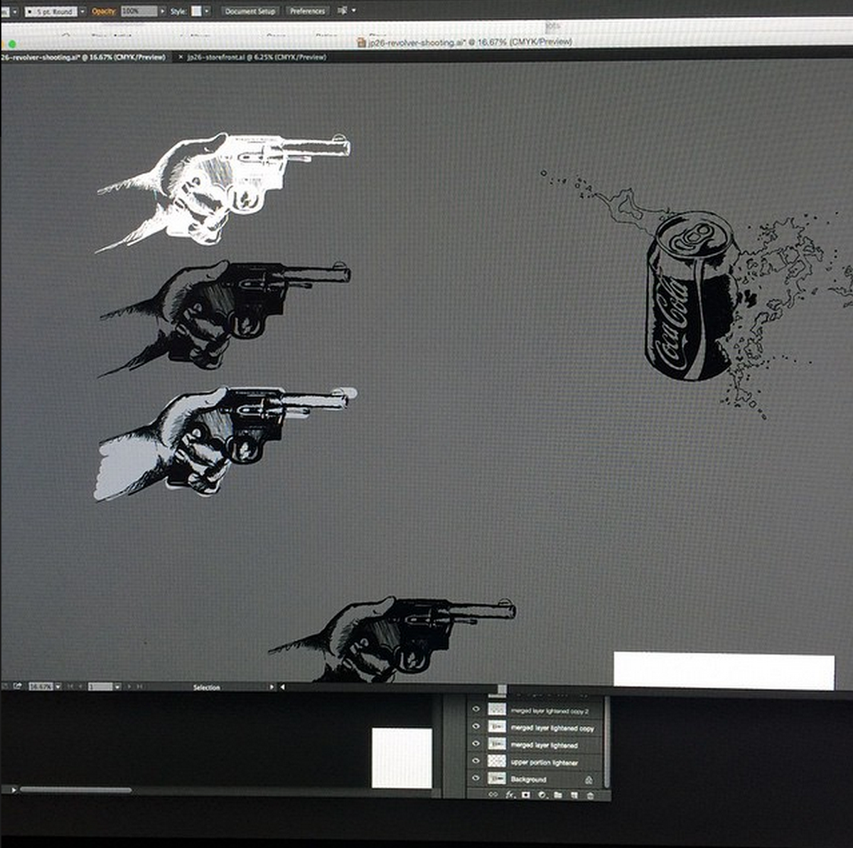The width and height of the screenshot is (853, 848).
Task: Create a new layer
Action: tap(574, 795)
